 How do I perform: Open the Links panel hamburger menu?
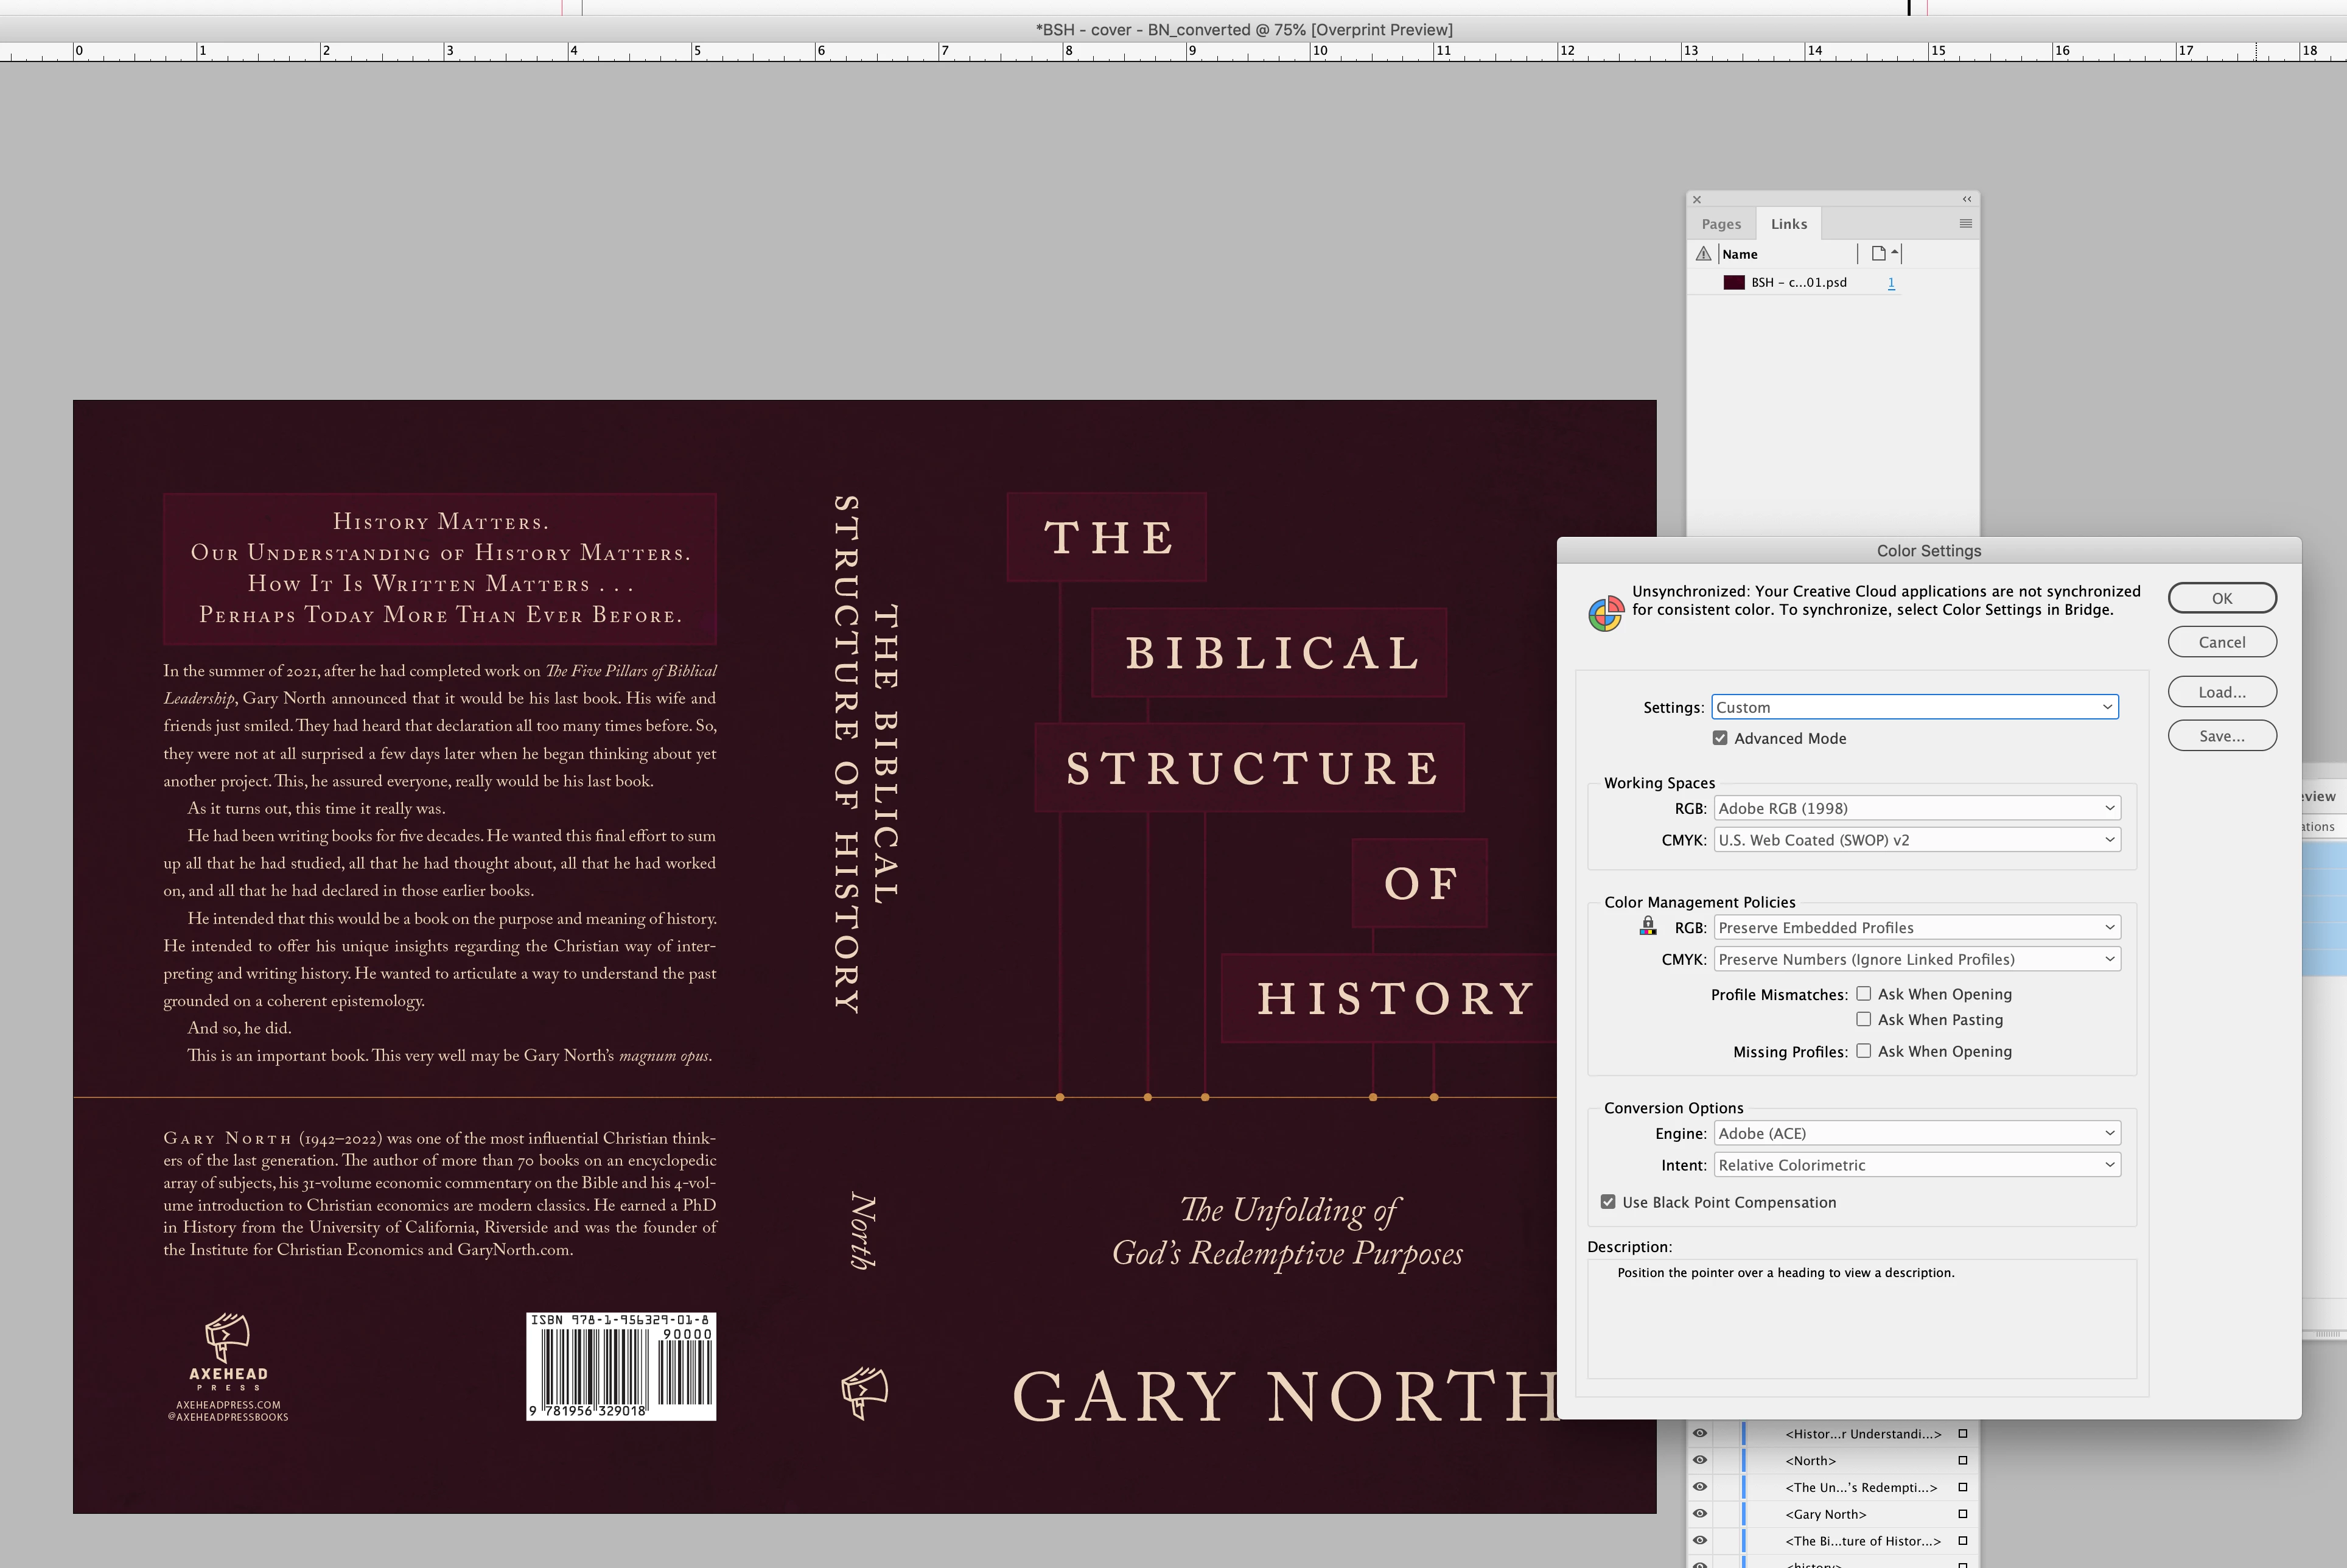pos(1965,224)
